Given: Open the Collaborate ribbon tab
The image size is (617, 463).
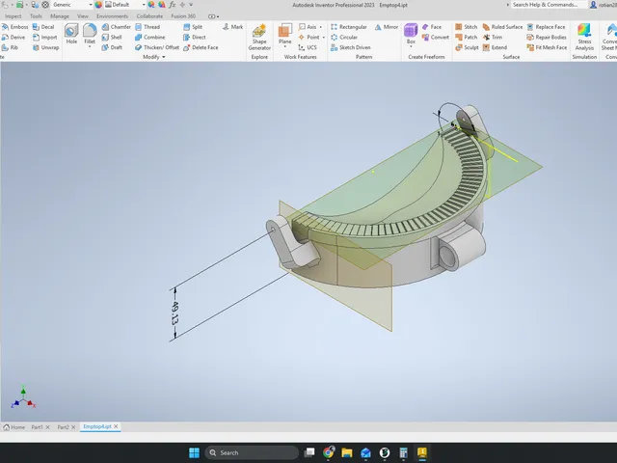Looking at the screenshot, I should (149, 16).
